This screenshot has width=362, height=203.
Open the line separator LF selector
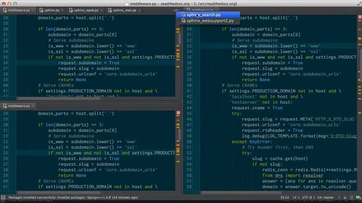click(296, 197)
